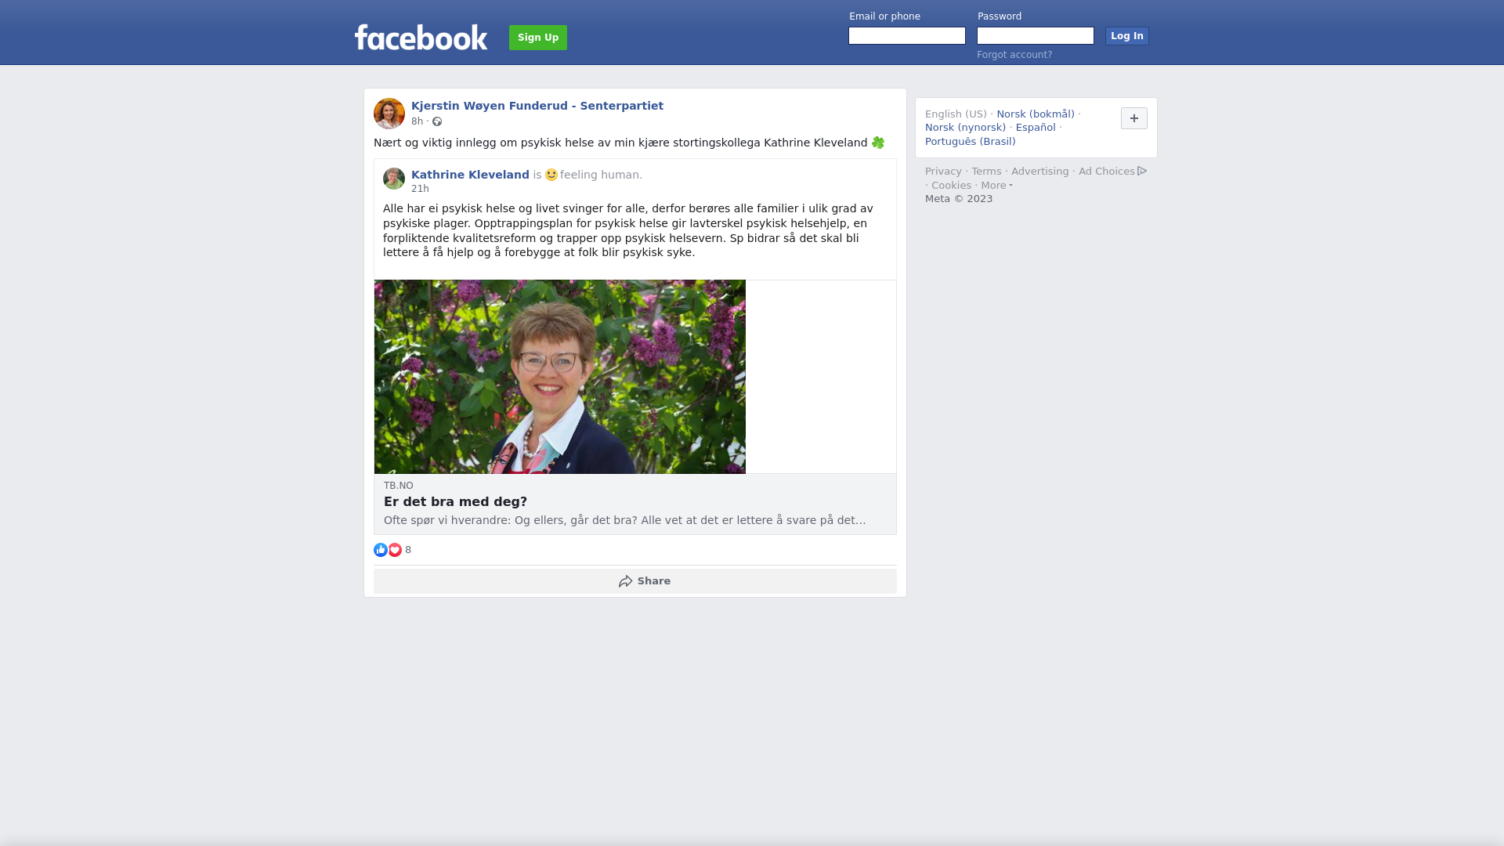Viewport: 1504px width, 846px height.
Task: Open the Privacy footer link
Action: 943,172
